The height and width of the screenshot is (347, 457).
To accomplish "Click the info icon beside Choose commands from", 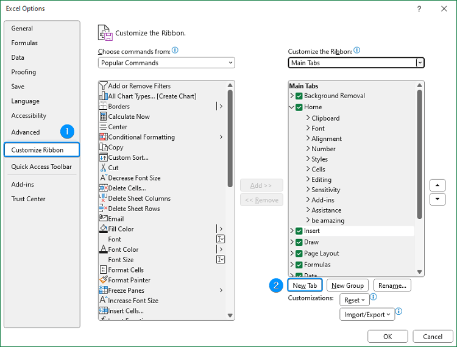I will point(175,50).
